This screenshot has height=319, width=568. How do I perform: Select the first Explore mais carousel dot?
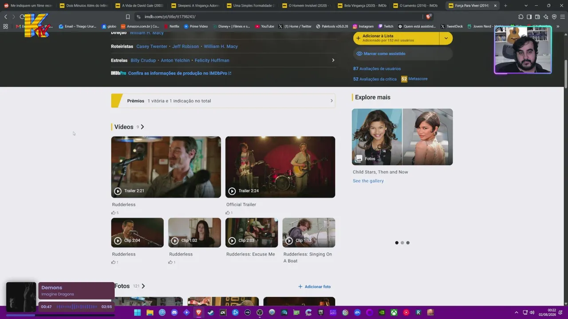pyautogui.click(x=397, y=243)
